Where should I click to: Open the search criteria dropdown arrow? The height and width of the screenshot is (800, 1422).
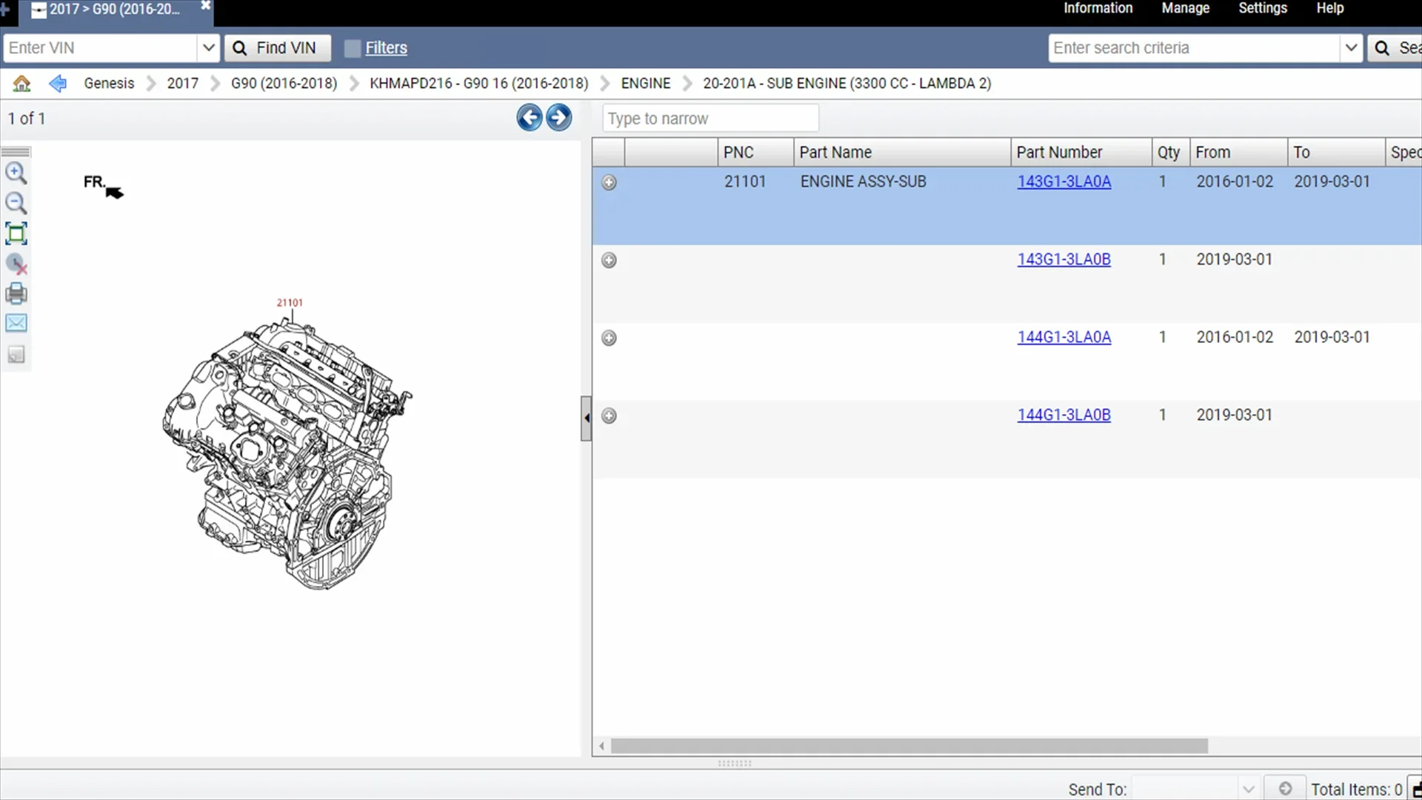(x=1351, y=48)
